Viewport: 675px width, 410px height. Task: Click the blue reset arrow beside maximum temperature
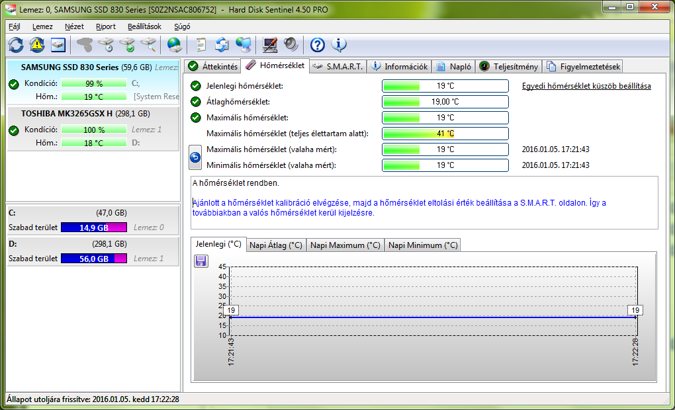pyautogui.click(x=195, y=157)
